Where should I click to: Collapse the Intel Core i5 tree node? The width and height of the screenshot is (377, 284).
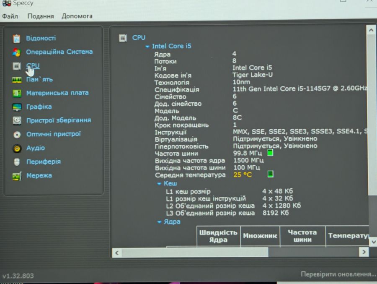pos(147,47)
